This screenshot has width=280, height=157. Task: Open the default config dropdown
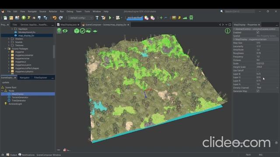click(80, 18)
